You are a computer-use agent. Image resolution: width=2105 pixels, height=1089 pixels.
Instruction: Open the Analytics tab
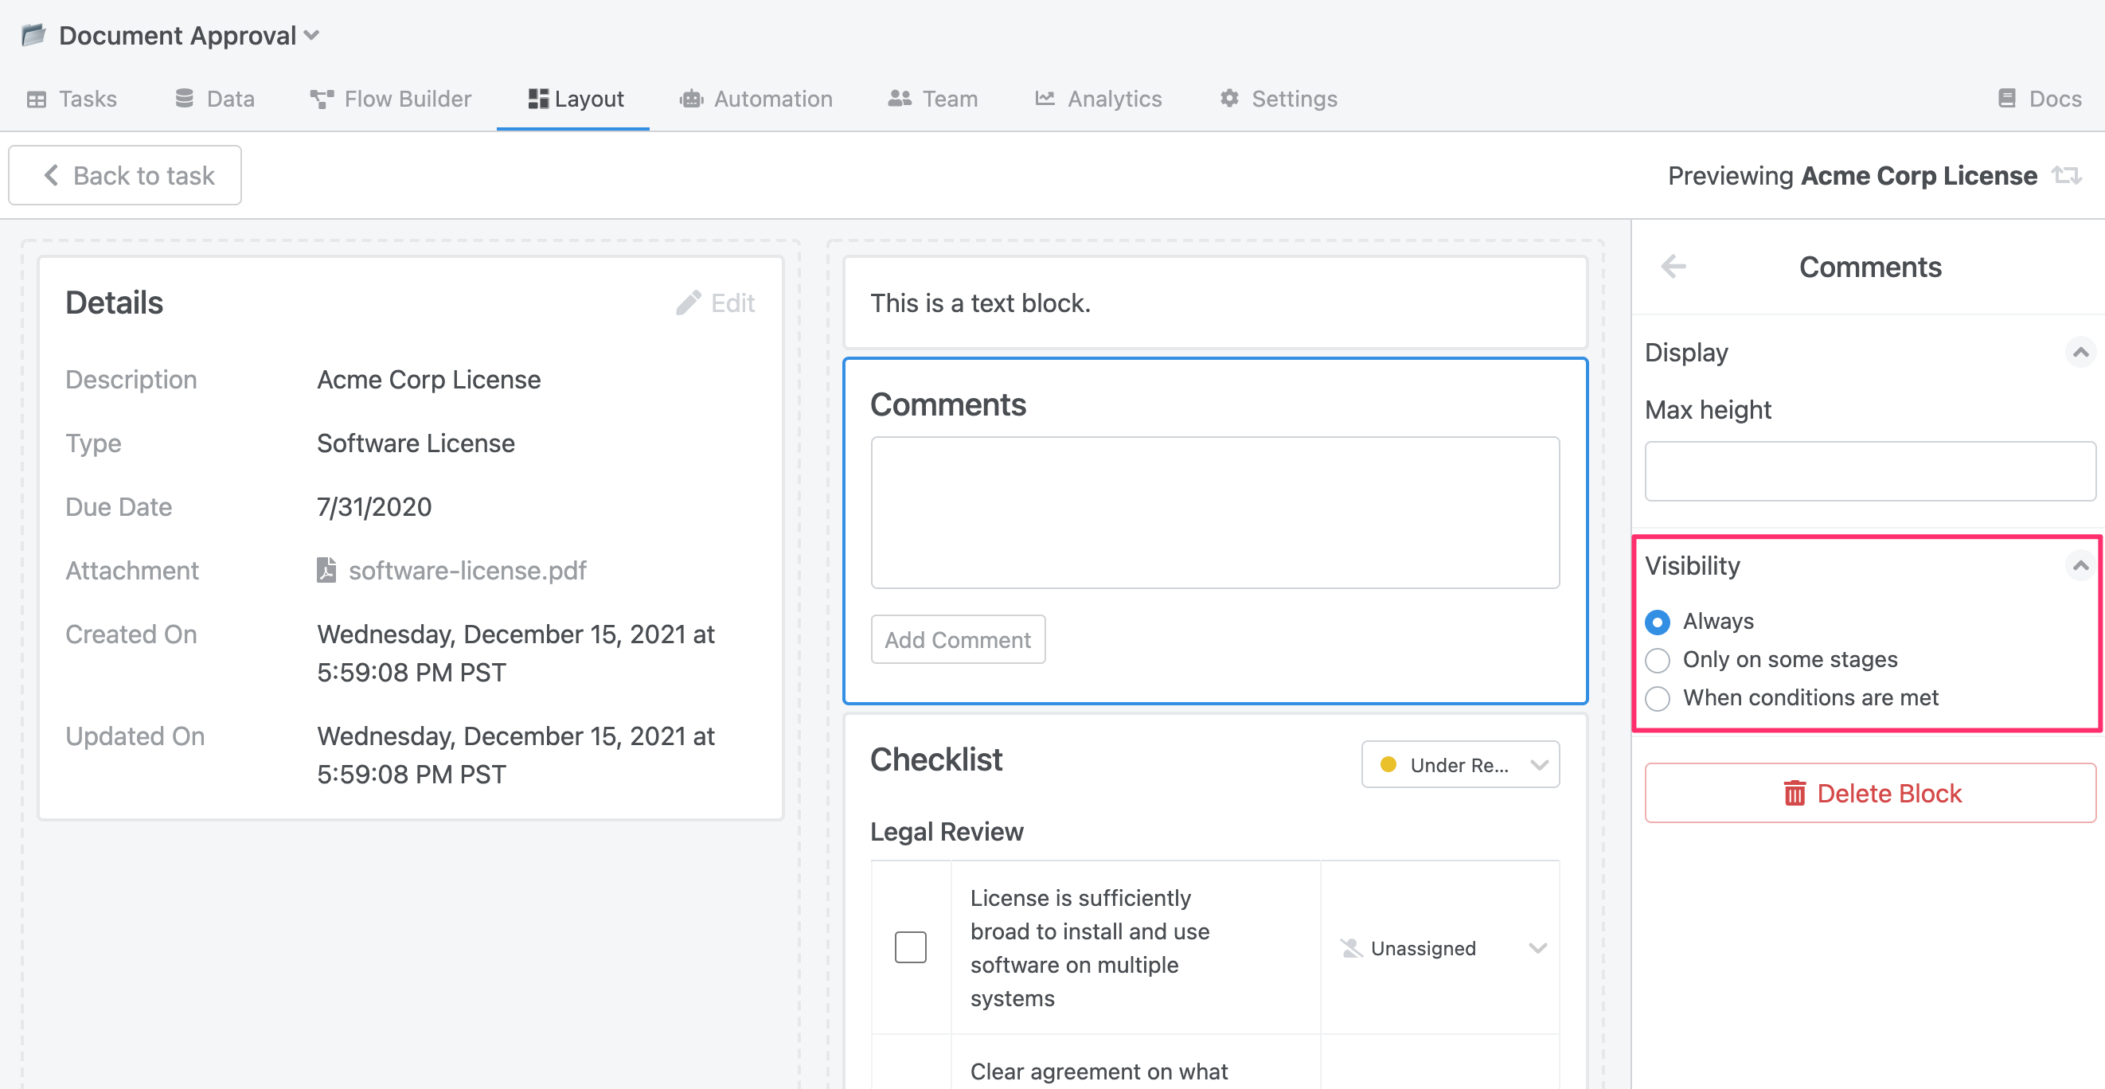pos(1098,99)
